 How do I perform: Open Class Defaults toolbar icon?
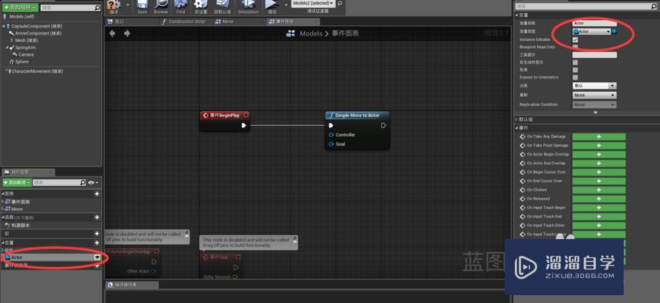pyautogui.click(x=222, y=5)
